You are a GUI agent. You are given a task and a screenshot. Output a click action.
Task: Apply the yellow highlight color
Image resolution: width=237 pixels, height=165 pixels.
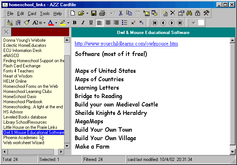tap(63, 23)
